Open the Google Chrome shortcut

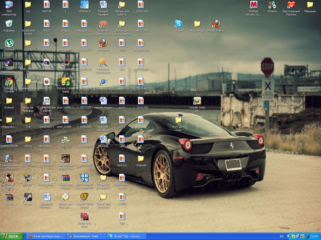point(9,82)
